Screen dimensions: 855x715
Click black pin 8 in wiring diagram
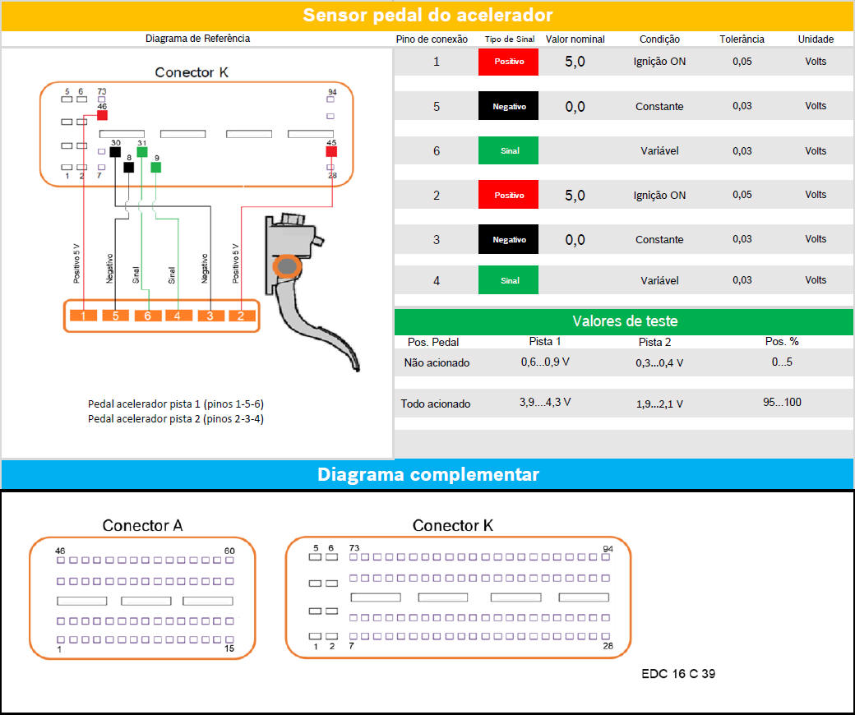128,168
